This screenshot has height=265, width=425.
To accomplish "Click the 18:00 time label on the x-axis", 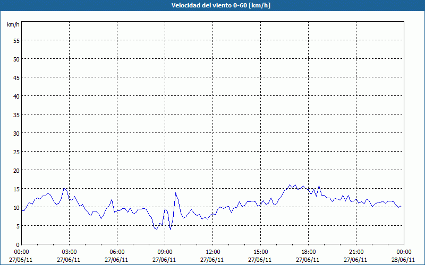I will pyautogui.click(x=309, y=252).
